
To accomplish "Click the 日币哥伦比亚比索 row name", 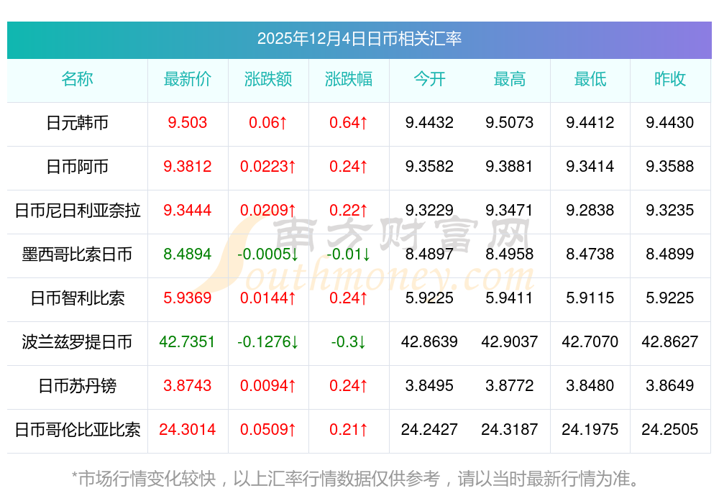I will point(77,430).
